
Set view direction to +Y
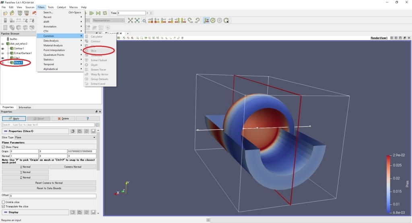point(163,20)
